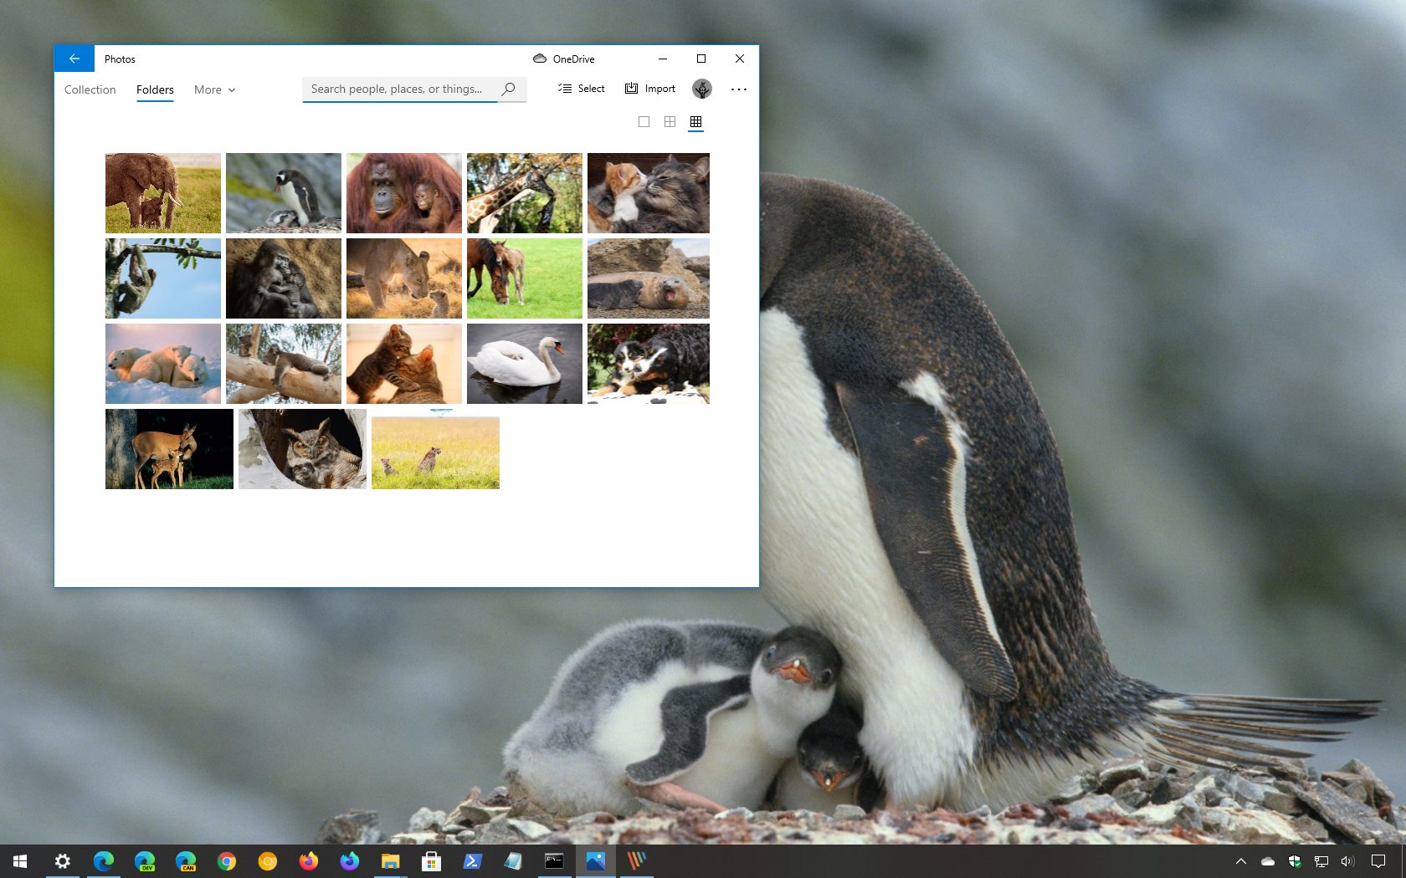The image size is (1406, 878).
Task: Click the search magnifier icon
Action: coord(508,89)
